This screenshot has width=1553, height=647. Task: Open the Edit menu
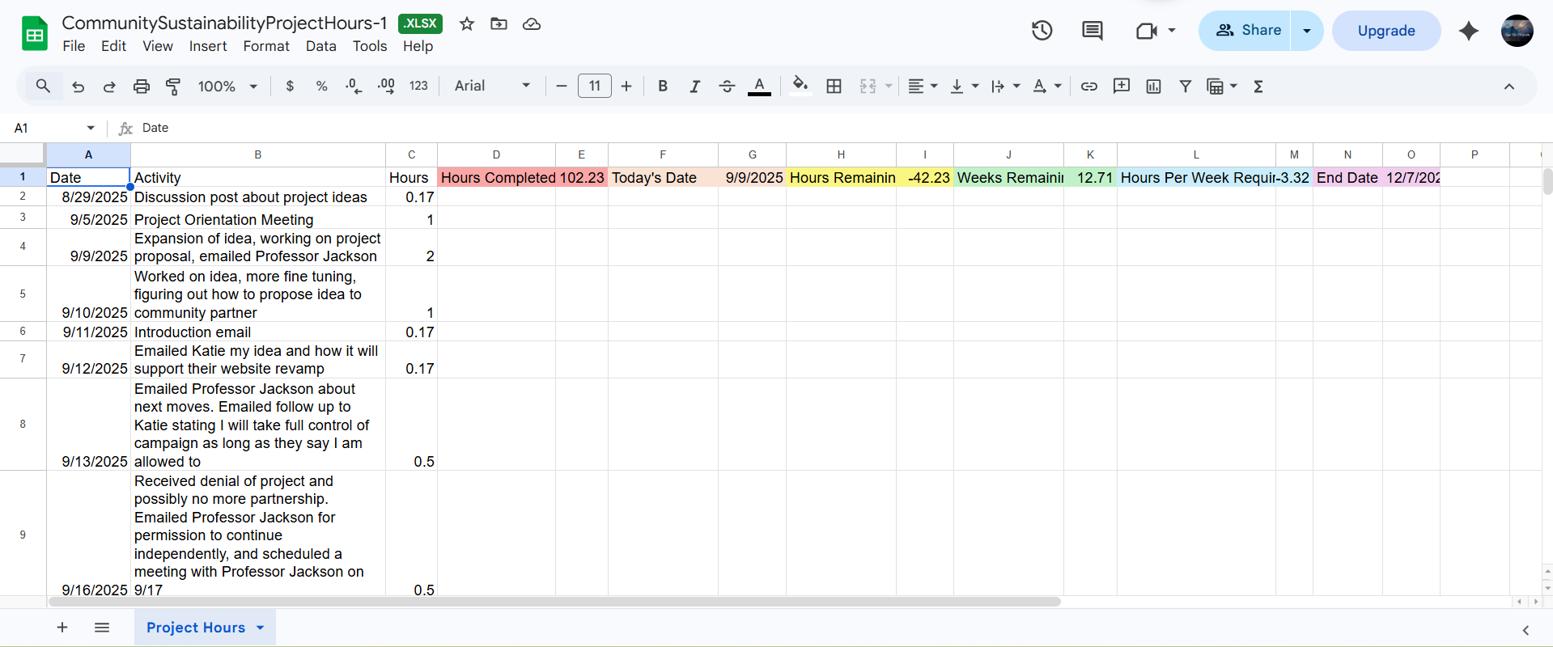[113, 46]
